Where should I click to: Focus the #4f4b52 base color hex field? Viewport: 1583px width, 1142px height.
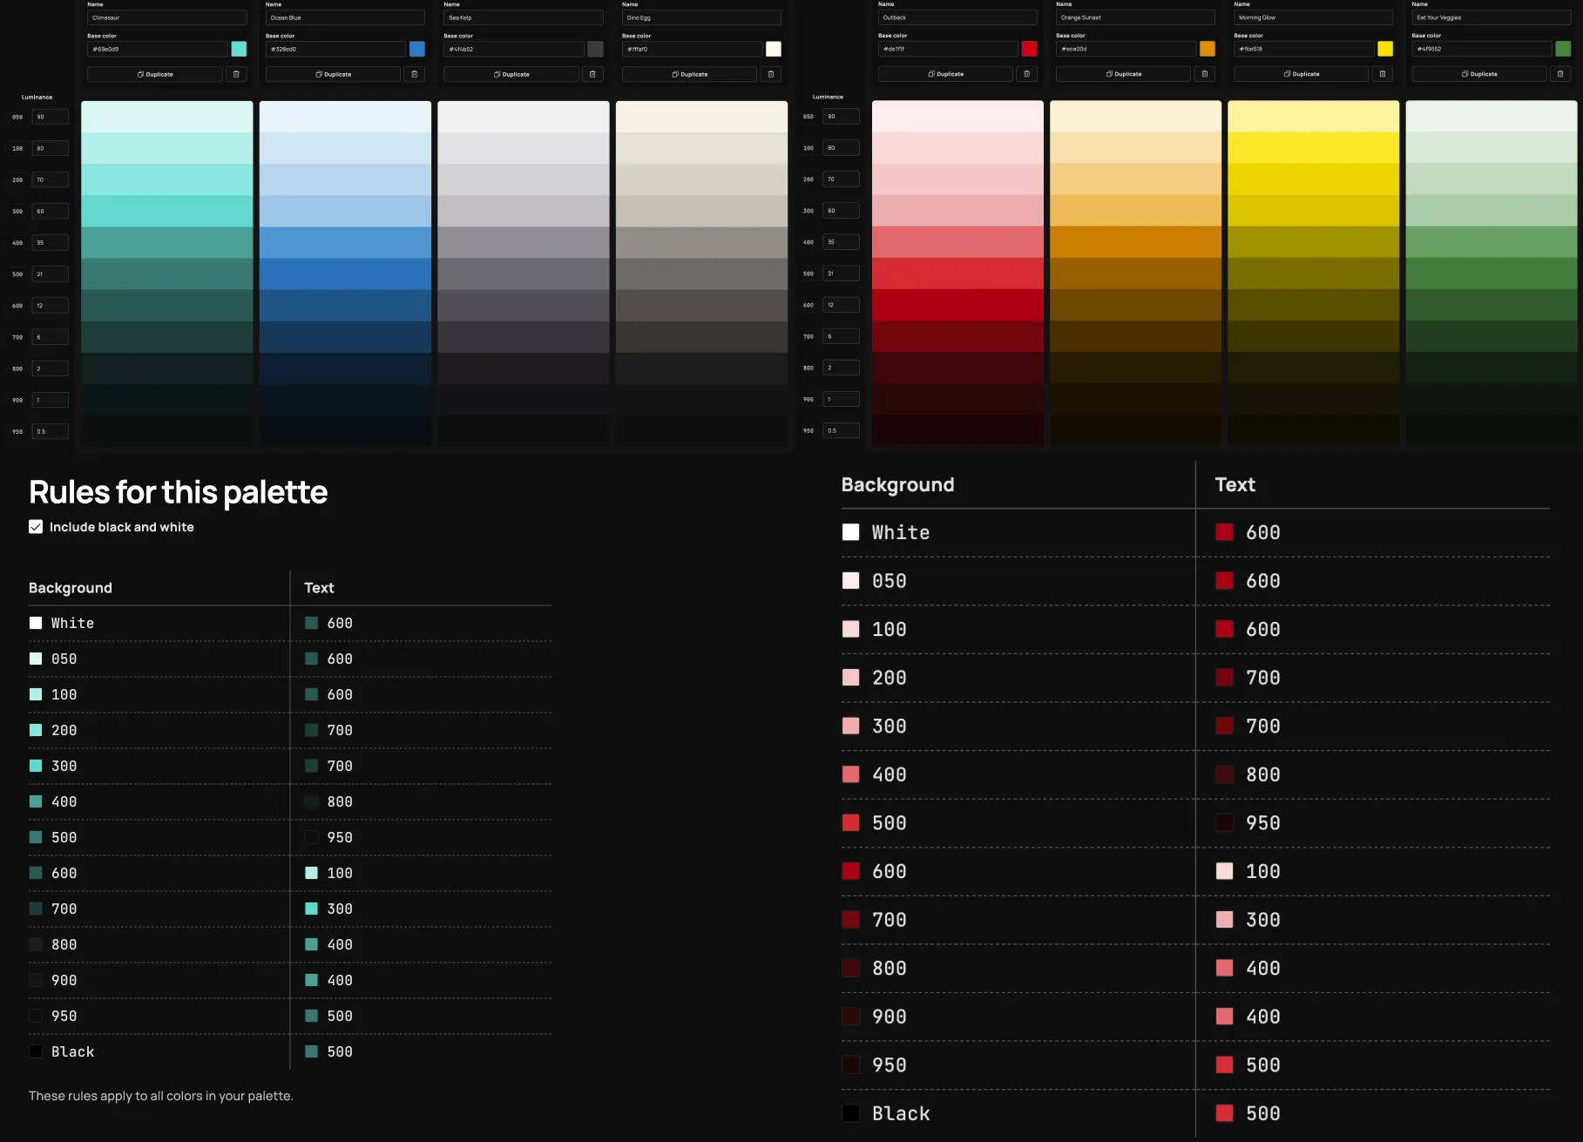click(514, 49)
